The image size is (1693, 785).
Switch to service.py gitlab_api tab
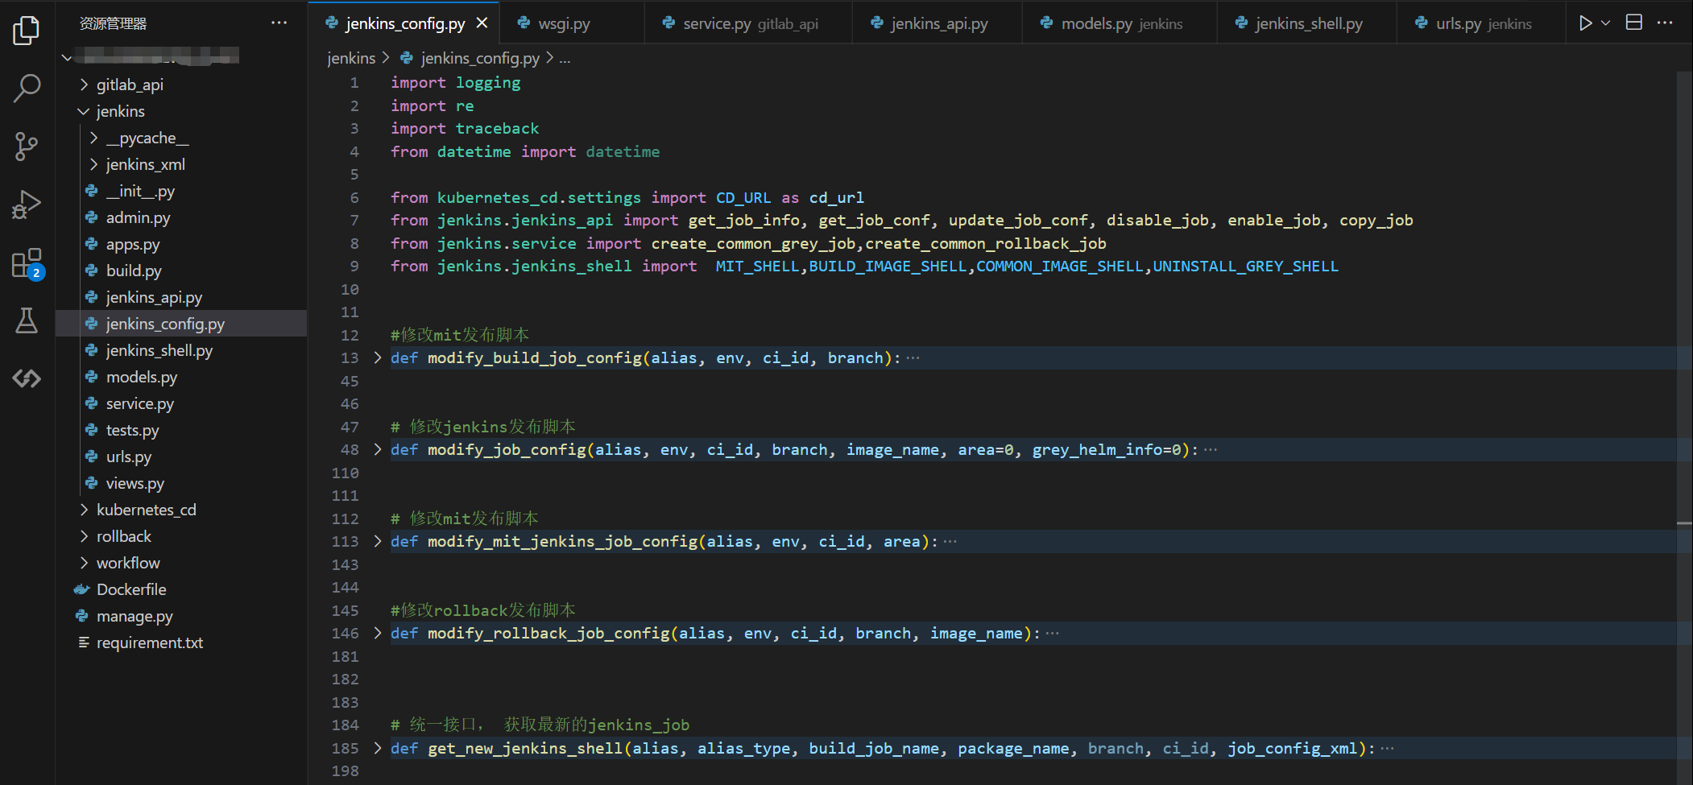point(748,23)
